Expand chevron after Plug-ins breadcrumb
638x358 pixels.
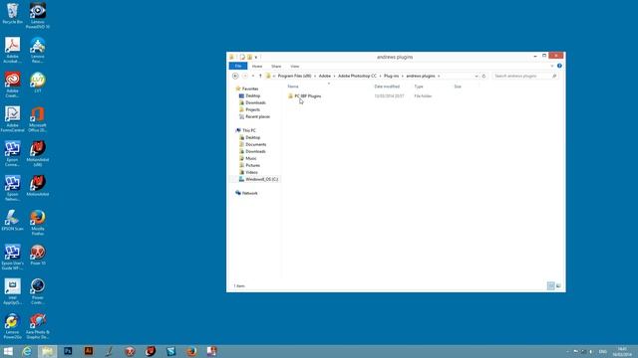pyautogui.click(x=403, y=76)
